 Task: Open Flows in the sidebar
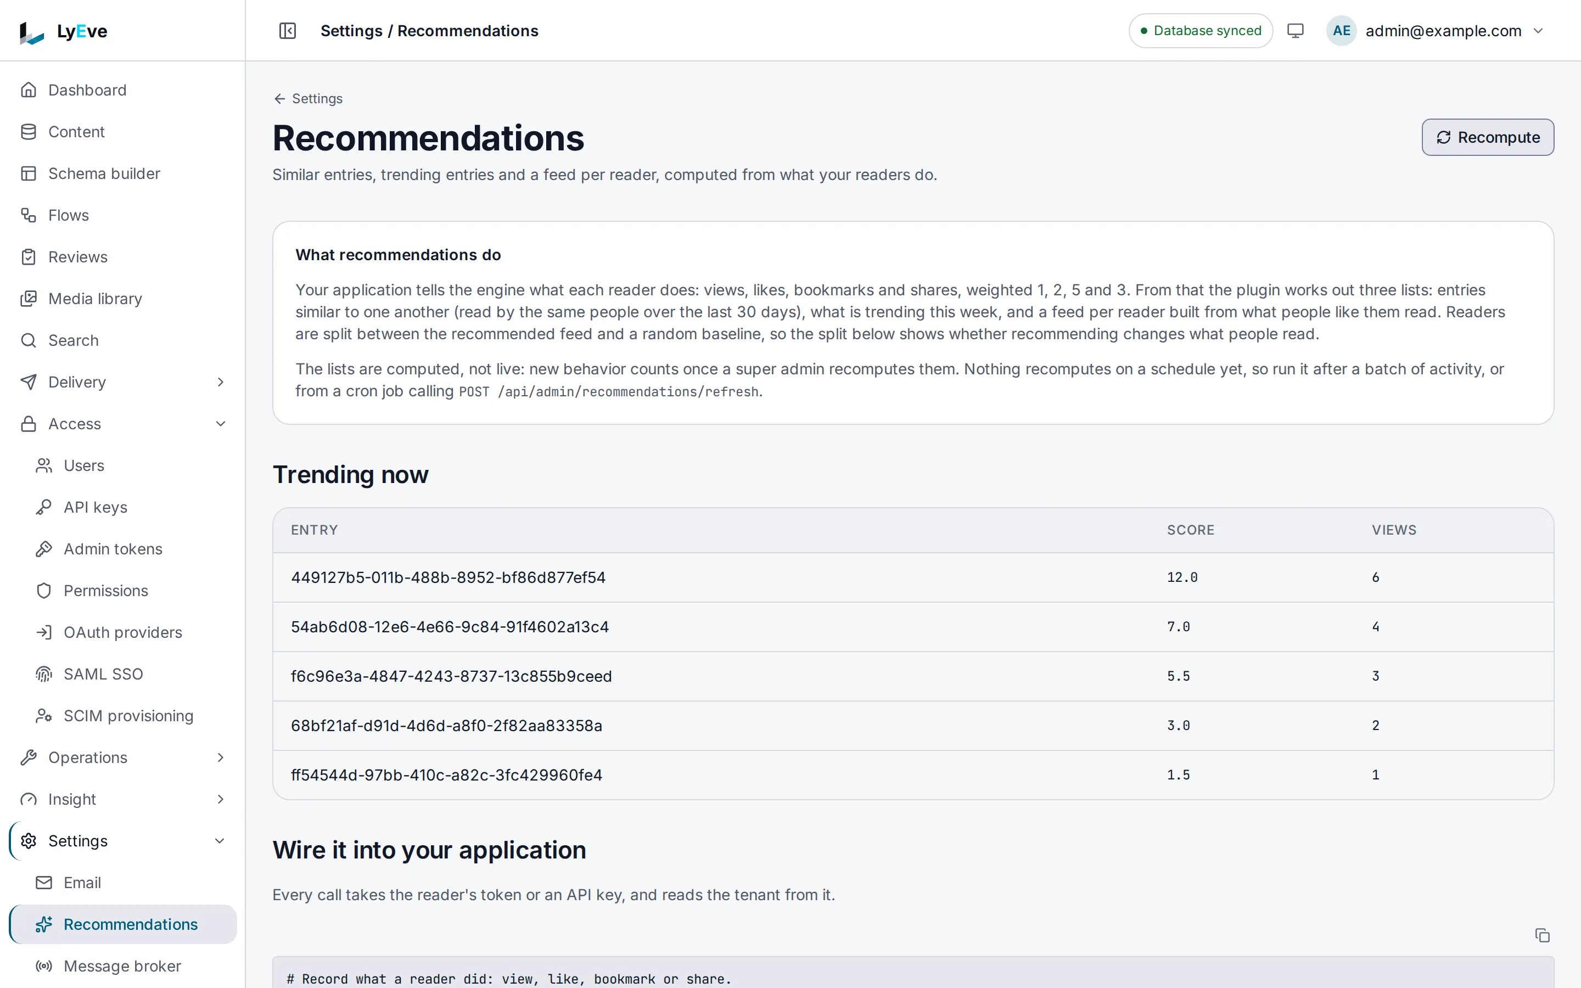123,215
